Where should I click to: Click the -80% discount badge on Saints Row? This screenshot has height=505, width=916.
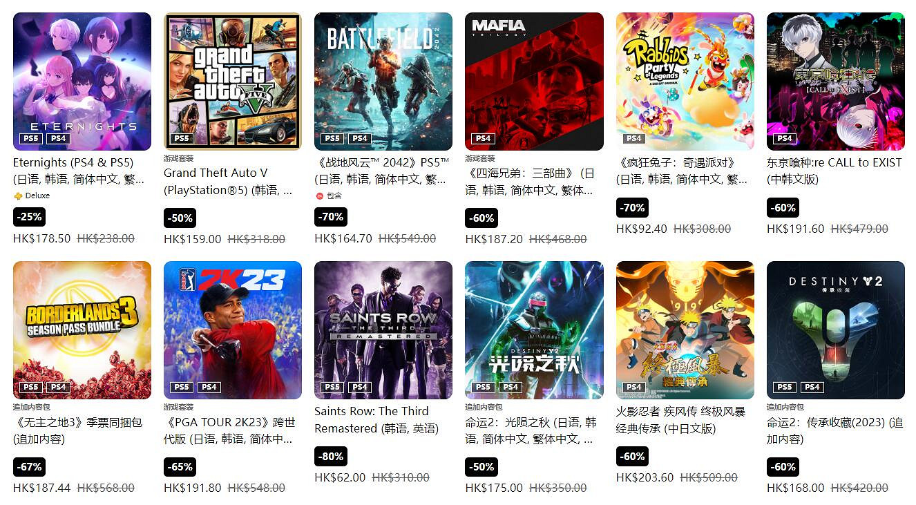click(331, 457)
